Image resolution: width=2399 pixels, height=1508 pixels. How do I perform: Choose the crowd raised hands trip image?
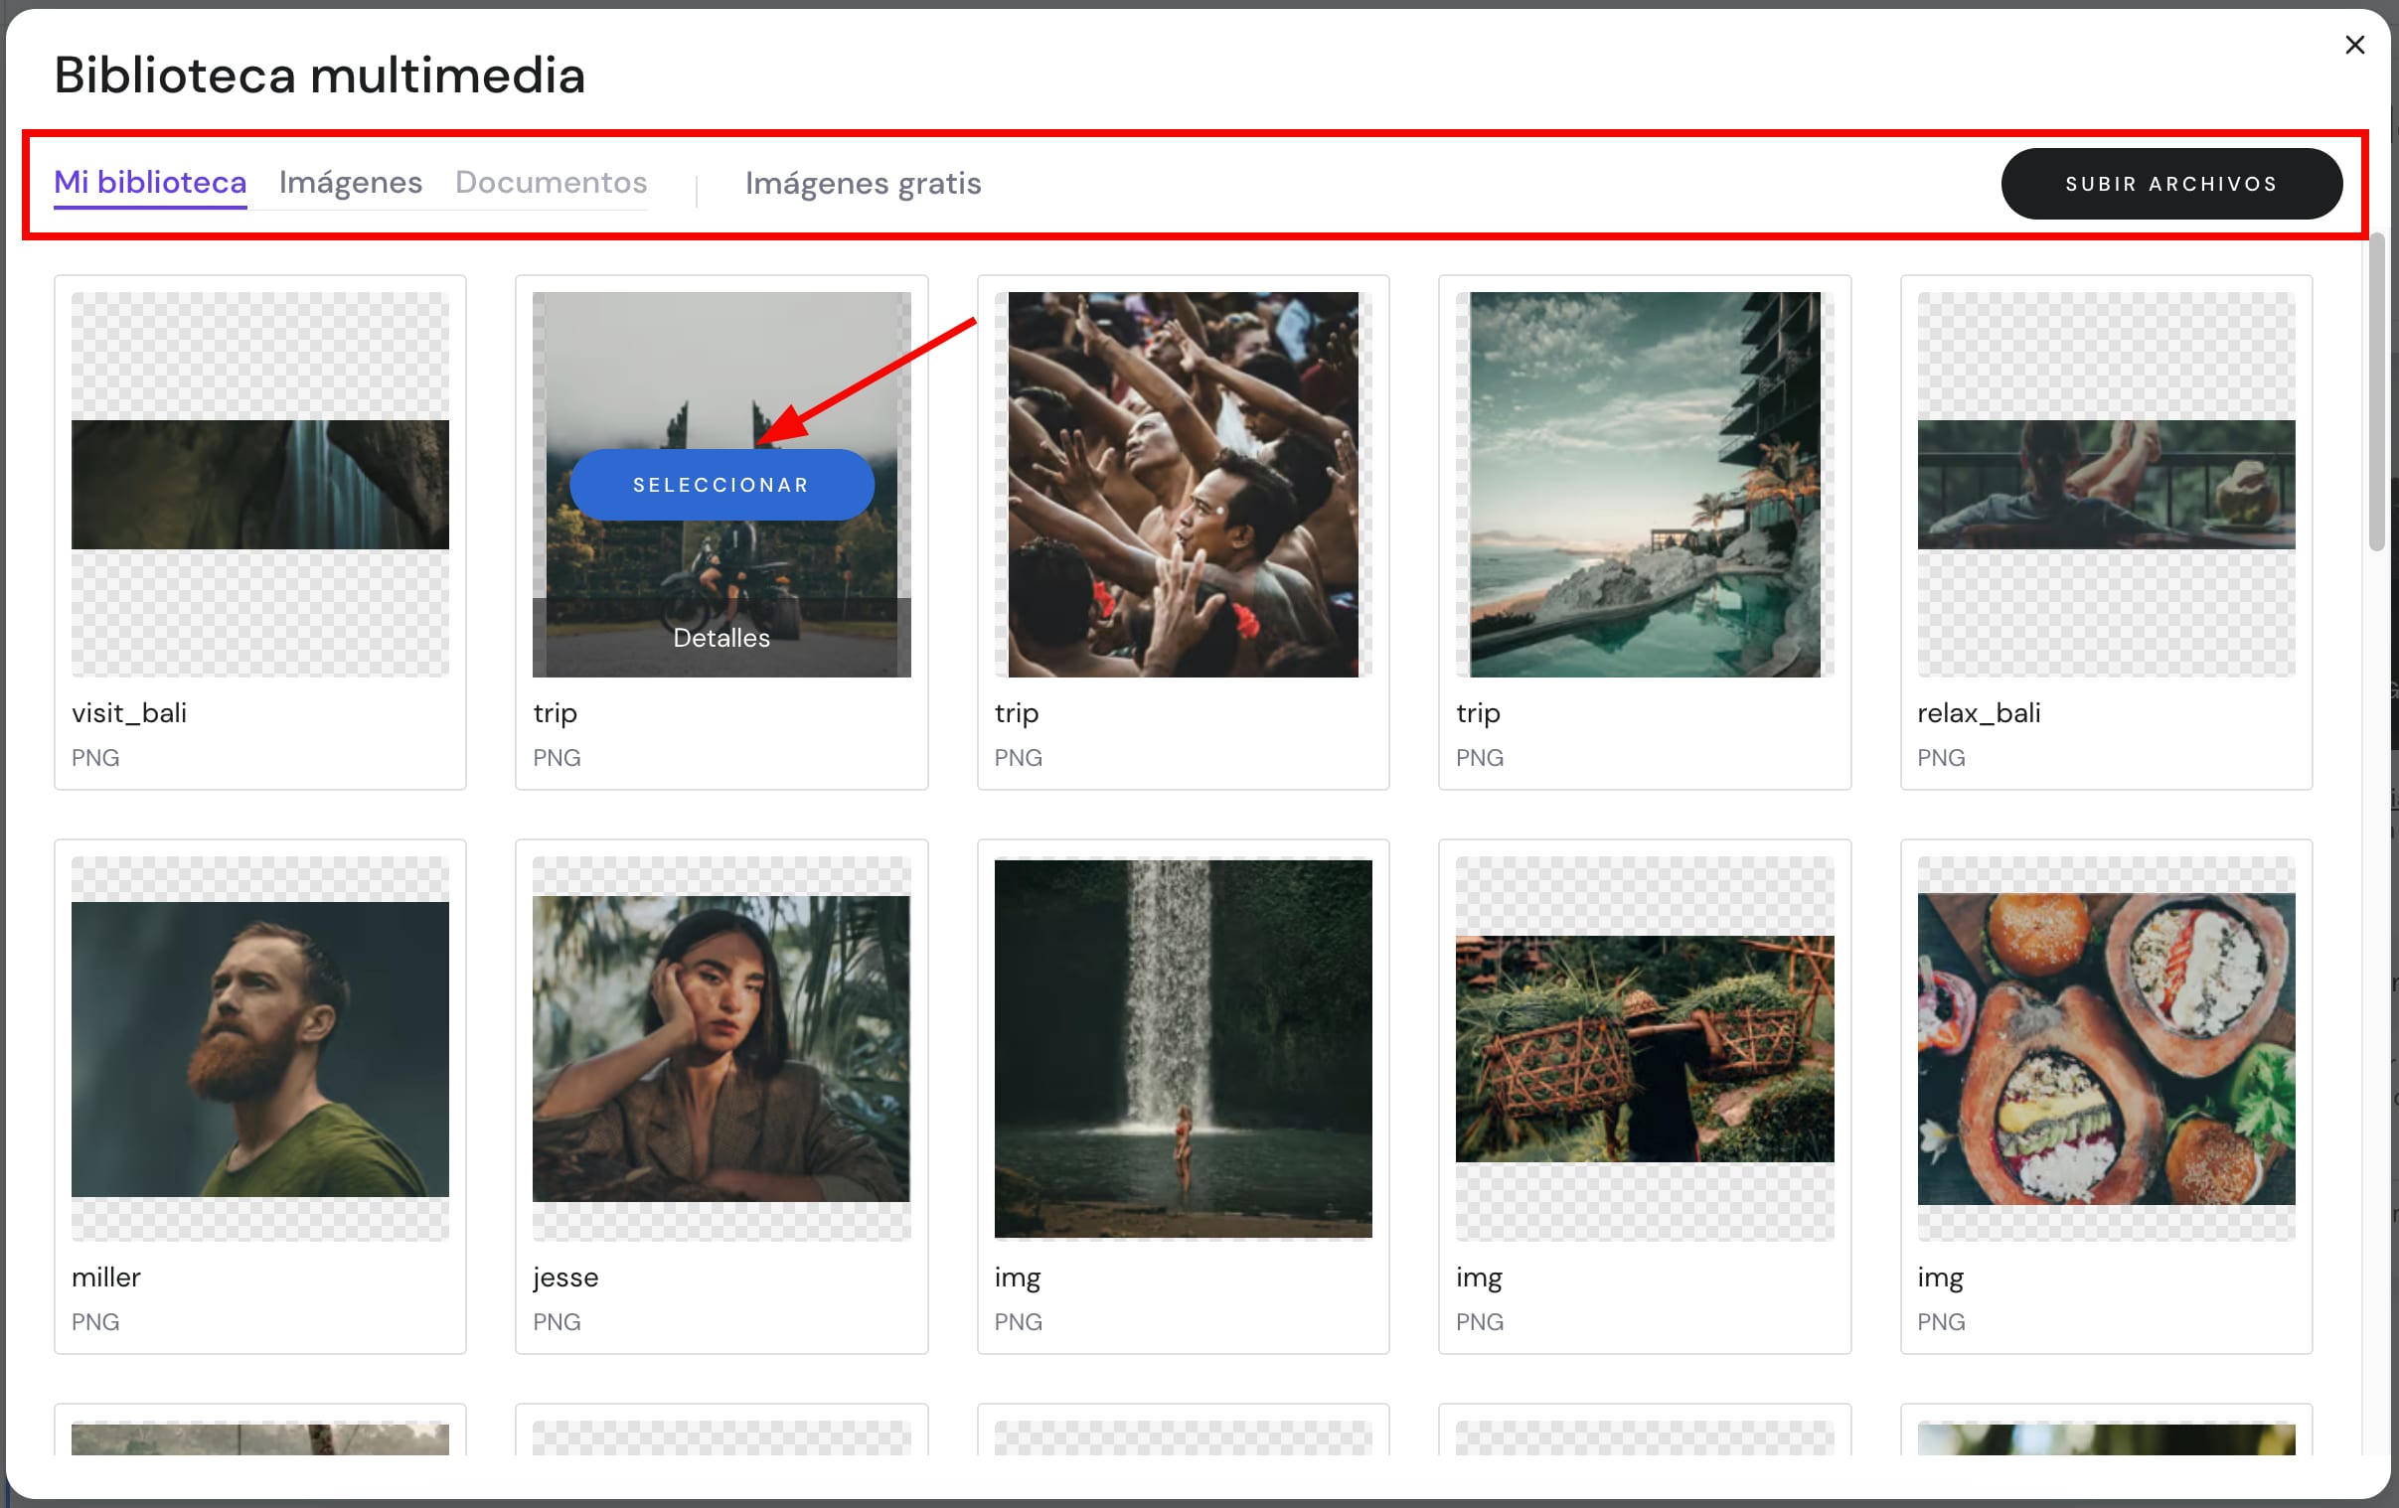(x=1183, y=485)
